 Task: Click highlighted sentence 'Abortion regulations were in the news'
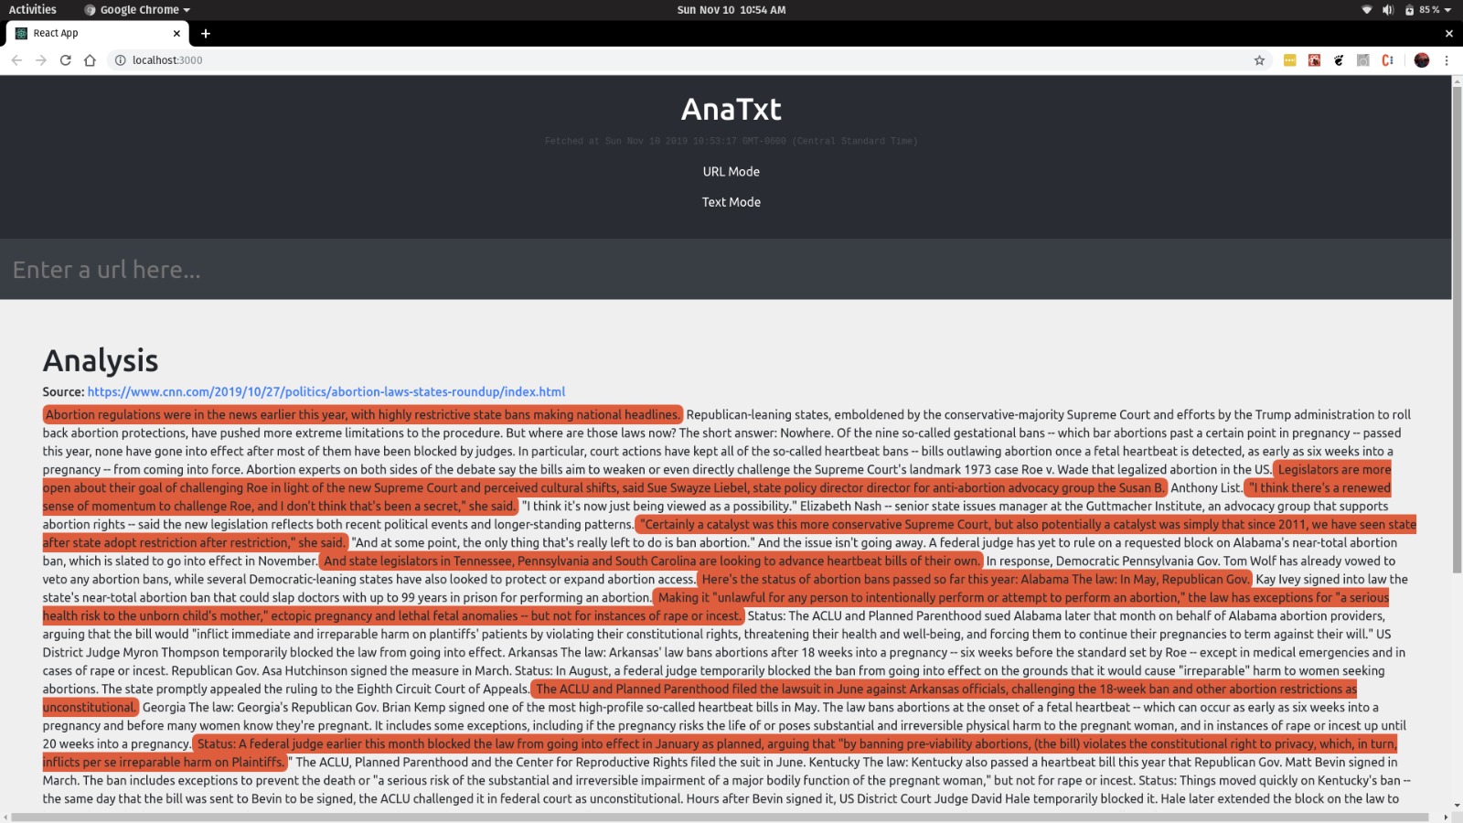363,415
